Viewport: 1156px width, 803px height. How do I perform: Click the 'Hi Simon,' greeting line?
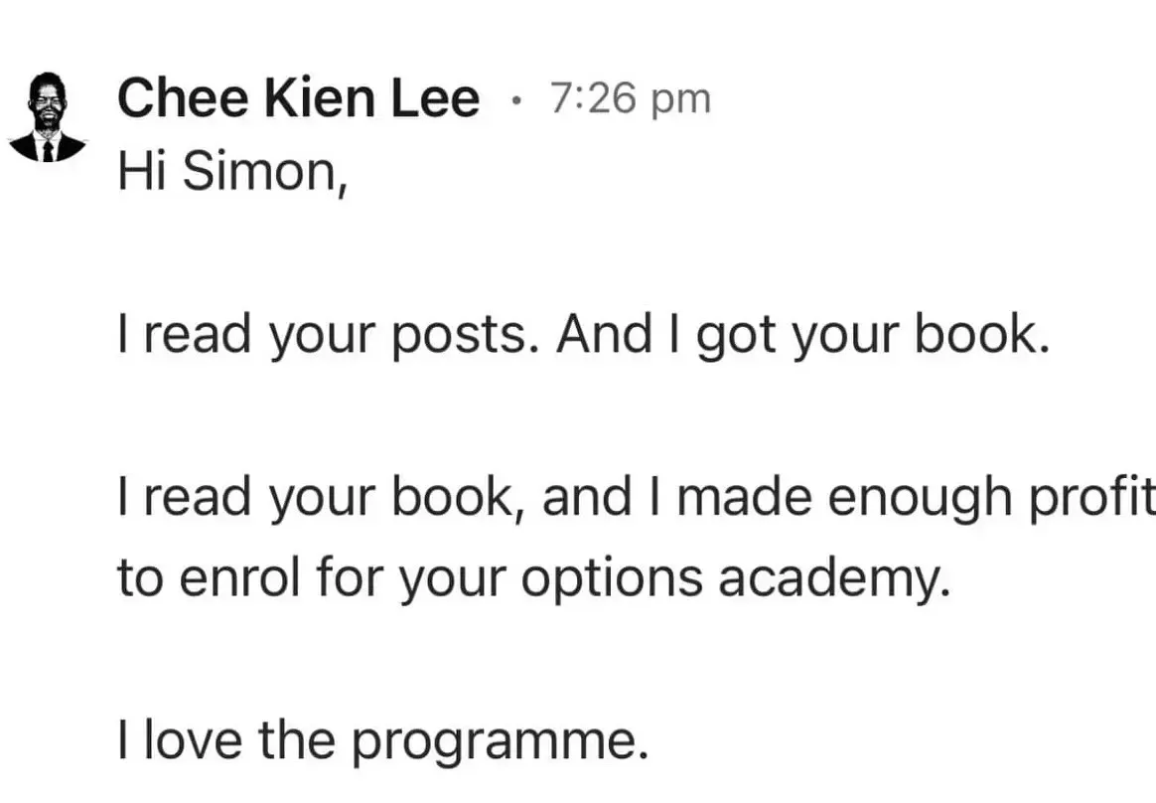230,174
